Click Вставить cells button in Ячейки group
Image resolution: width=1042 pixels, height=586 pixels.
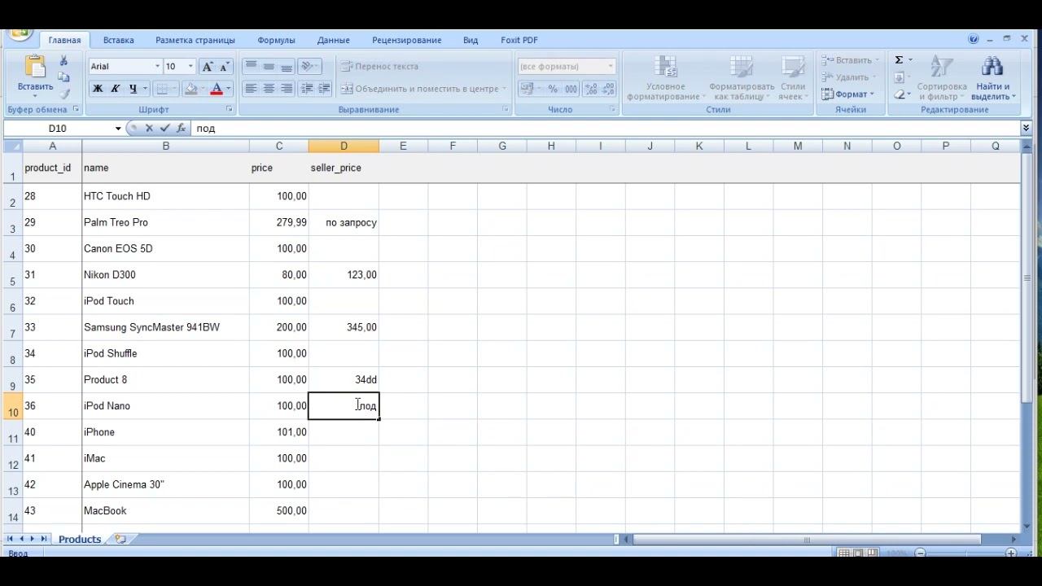tap(850, 60)
